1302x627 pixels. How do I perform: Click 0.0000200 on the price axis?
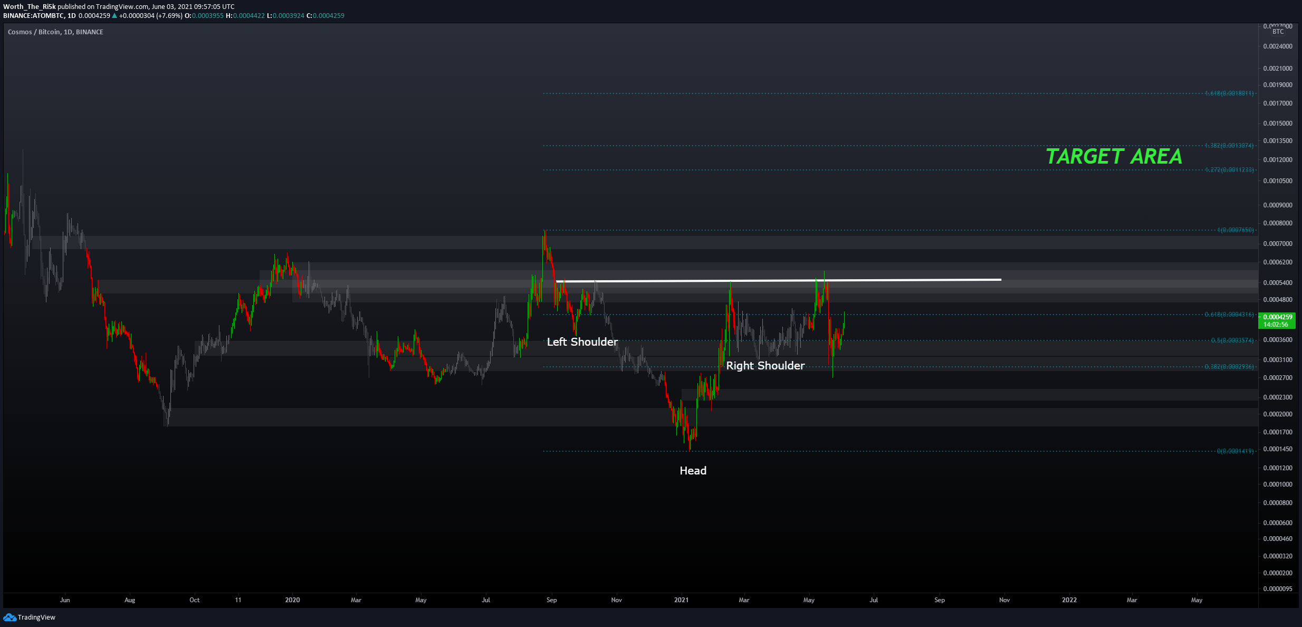pos(1278,573)
